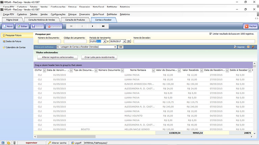This screenshot has width=259, height=145.
Task: Click the Imprimir printer icon
Action: pyautogui.click(x=235, y=47)
